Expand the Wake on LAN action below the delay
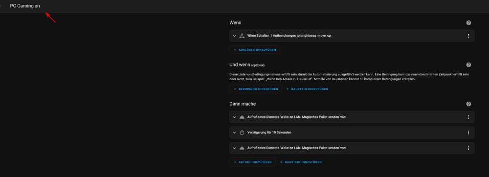489x177 pixels. pyautogui.click(x=235, y=148)
